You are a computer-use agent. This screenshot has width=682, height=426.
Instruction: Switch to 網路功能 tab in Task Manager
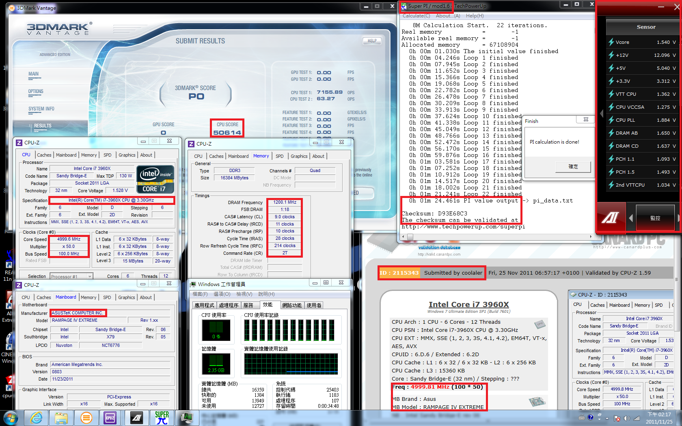(x=292, y=305)
